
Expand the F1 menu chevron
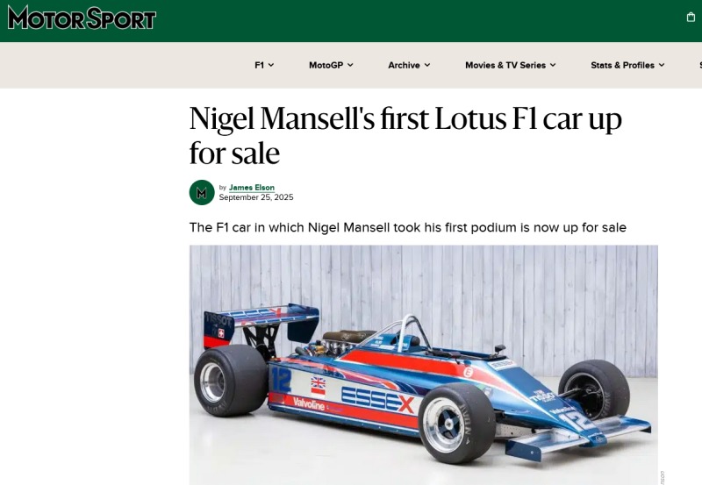271,65
